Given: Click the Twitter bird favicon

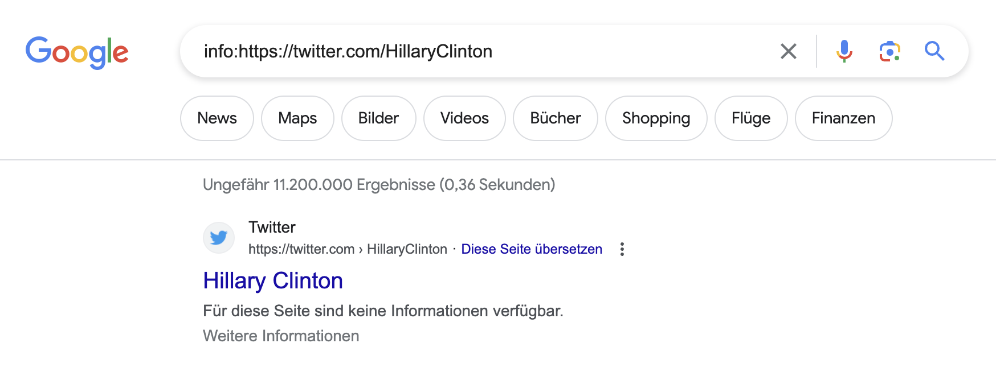Looking at the screenshot, I should [219, 237].
